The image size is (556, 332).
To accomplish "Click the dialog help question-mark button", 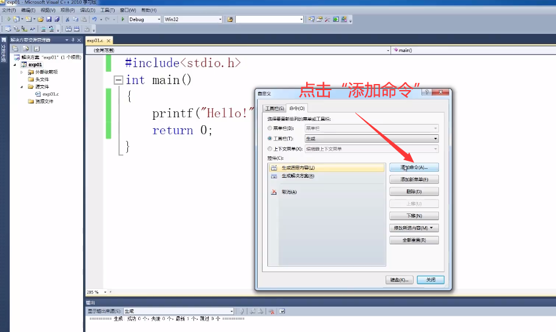I will (x=427, y=92).
